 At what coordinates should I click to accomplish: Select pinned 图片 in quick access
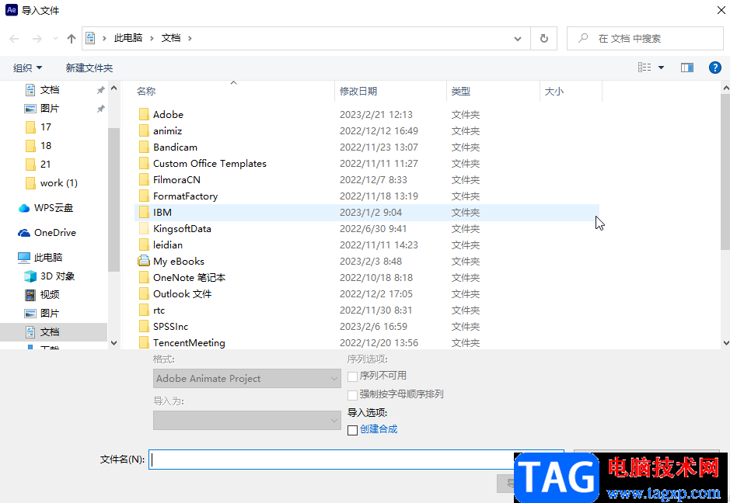coord(49,109)
